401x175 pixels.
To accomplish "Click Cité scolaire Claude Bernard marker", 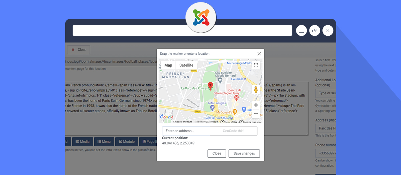I will tap(220, 80).
